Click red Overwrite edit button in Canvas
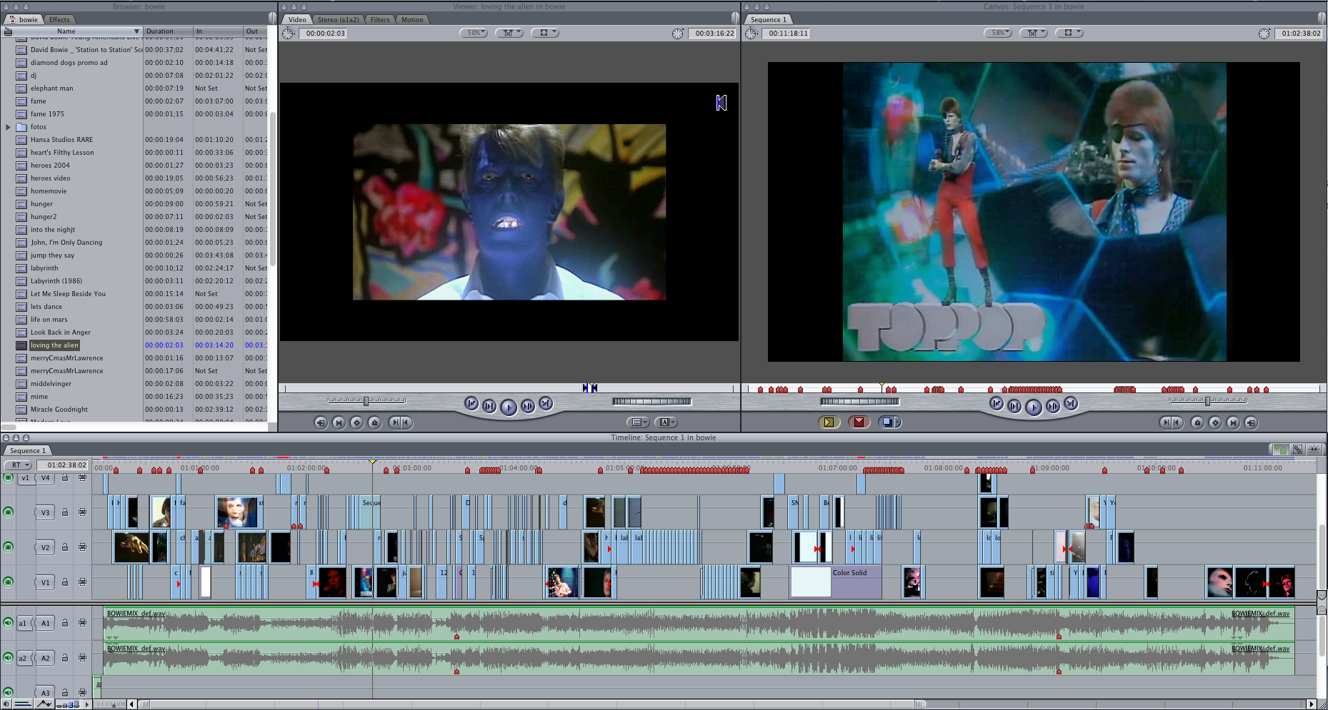 [859, 422]
